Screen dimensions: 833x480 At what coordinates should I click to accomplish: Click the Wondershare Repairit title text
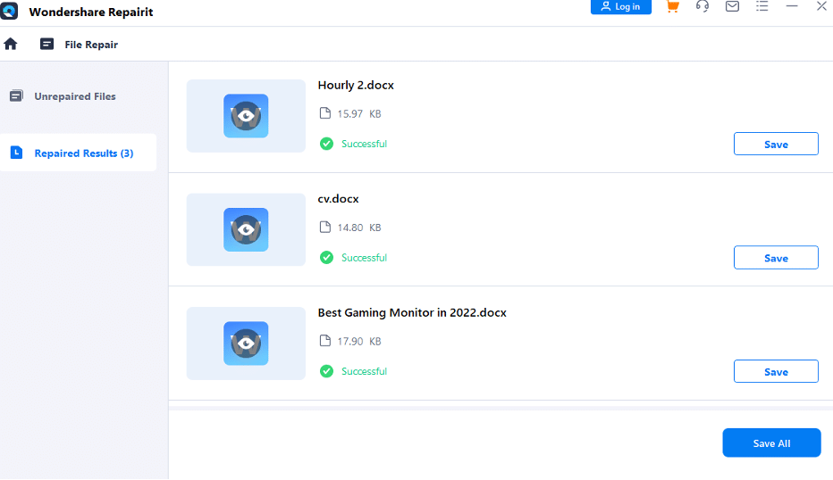point(91,12)
